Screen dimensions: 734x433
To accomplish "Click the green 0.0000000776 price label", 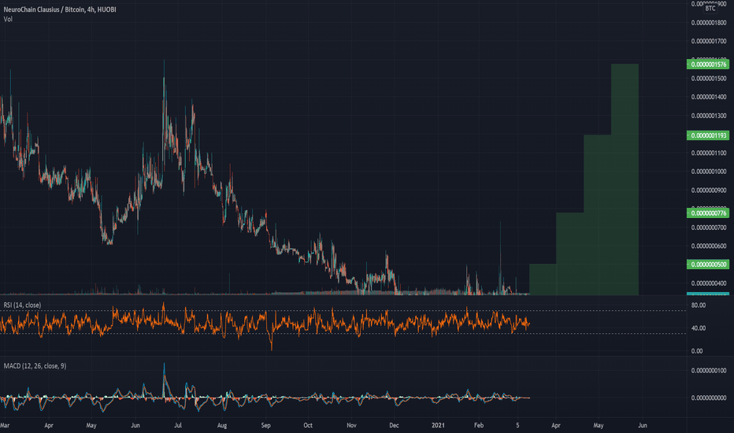I will tap(708, 213).
